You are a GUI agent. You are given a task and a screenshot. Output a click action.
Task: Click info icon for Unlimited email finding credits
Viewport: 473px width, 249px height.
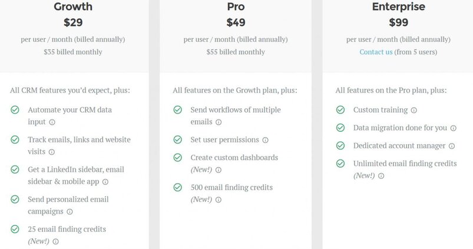point(381,175)
